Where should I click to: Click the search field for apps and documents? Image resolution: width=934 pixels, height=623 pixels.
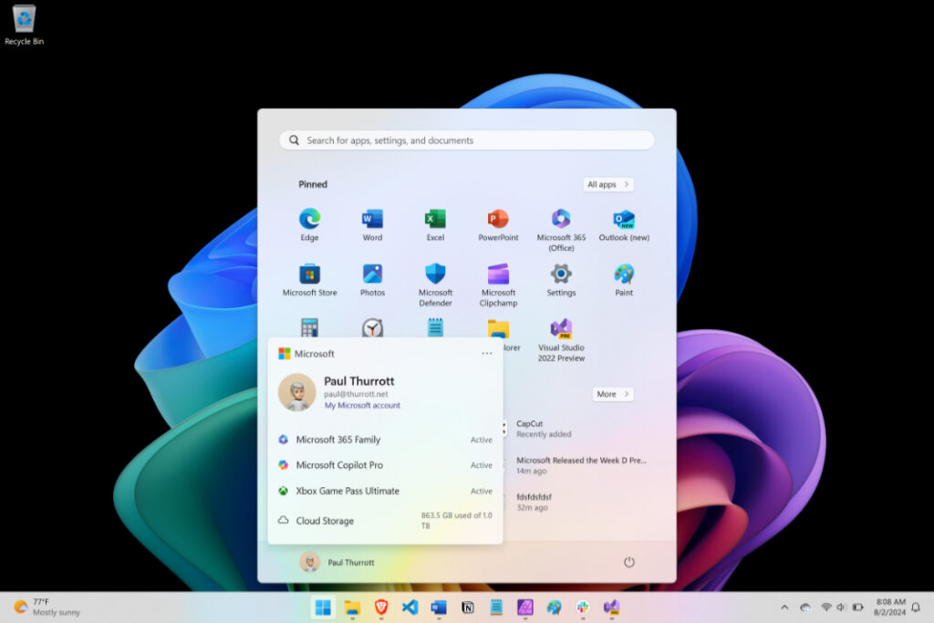(x=466, y=140)
